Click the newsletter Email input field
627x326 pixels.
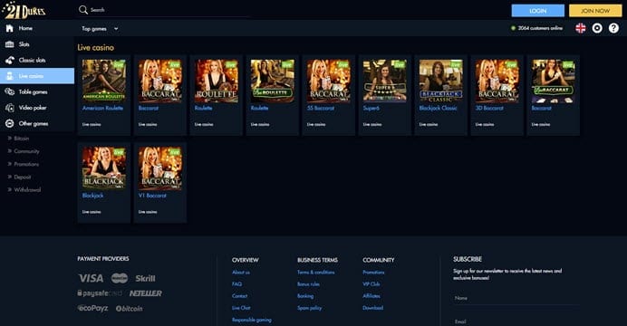click(x=516, y=321)
